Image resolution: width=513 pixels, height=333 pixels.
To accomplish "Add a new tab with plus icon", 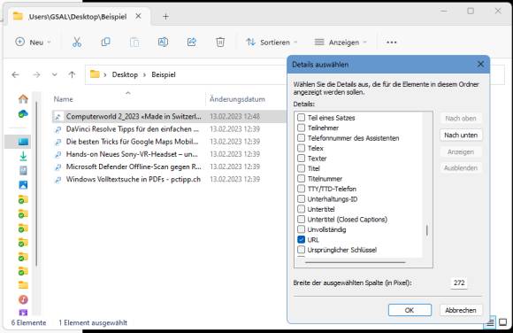I will click(x=166, y=17).
